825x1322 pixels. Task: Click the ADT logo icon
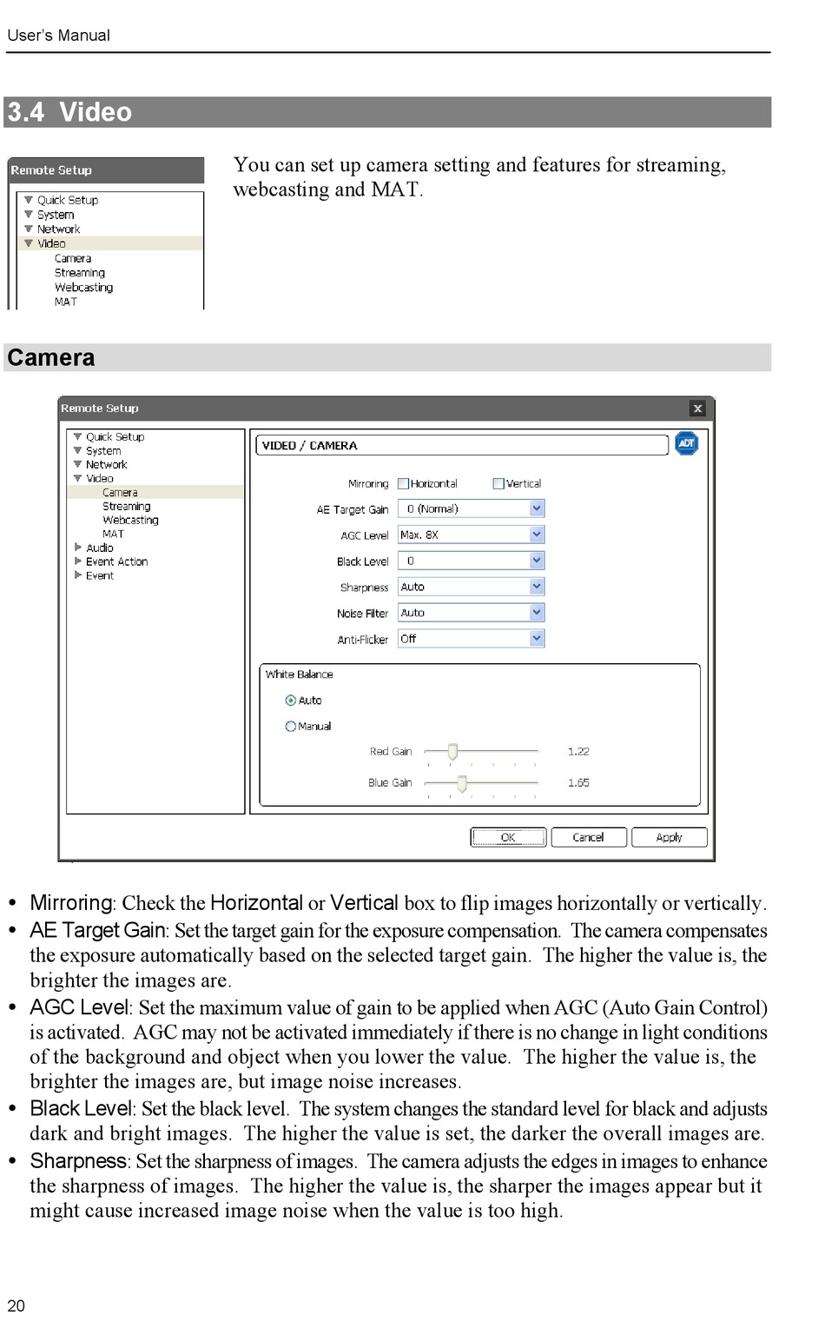[x=686, y=443]
